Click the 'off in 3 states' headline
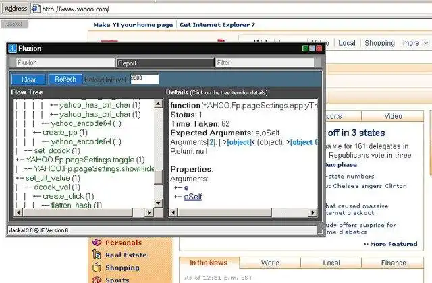Image resolution: width=432 pixels, height=283 pixels. coord(356,133)
